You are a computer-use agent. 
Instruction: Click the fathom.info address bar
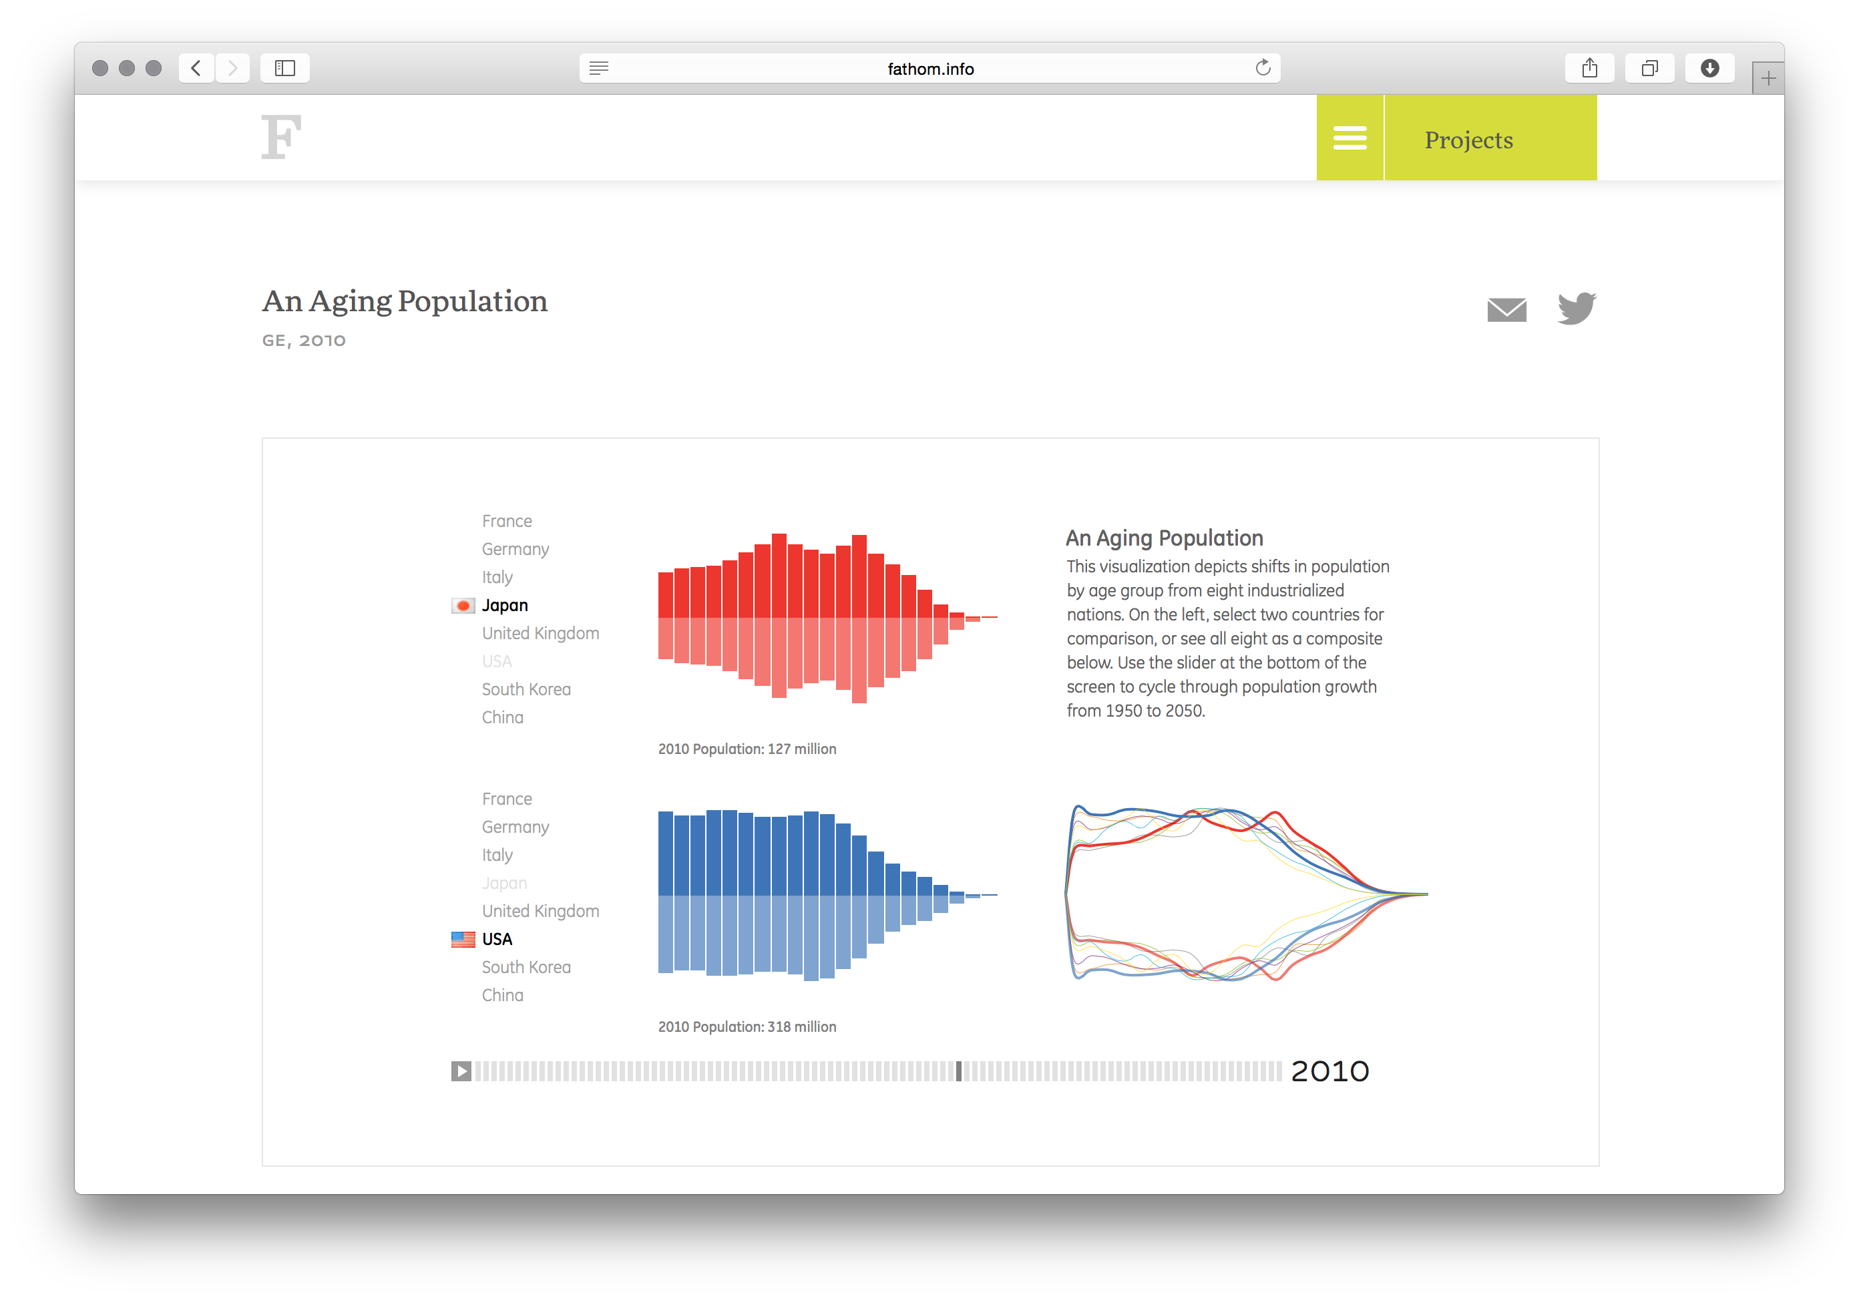[x=929, y=69]
